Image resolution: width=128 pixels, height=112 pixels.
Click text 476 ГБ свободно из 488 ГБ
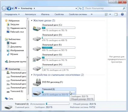pos(55,40)
